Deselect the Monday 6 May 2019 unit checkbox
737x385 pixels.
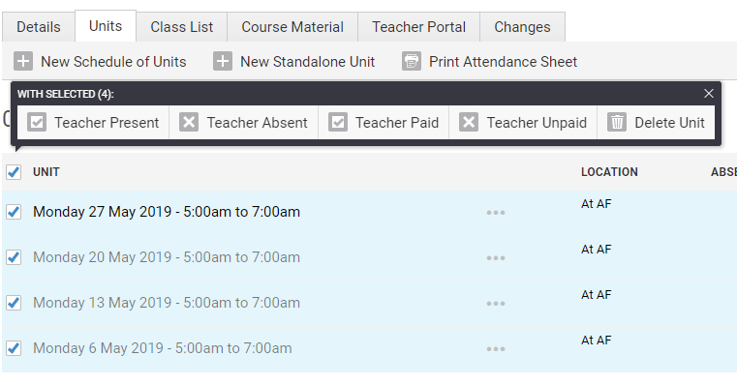pyautogui.click(x=14, y=348)
